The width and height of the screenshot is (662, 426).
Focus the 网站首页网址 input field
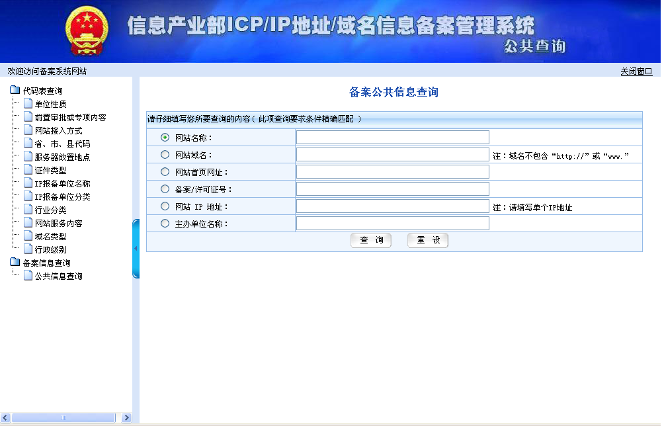[x=393, y=172]
